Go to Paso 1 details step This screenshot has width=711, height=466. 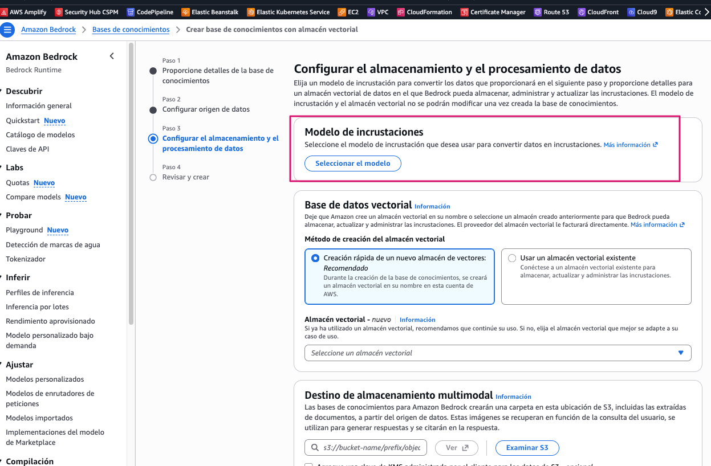(218, 76)
